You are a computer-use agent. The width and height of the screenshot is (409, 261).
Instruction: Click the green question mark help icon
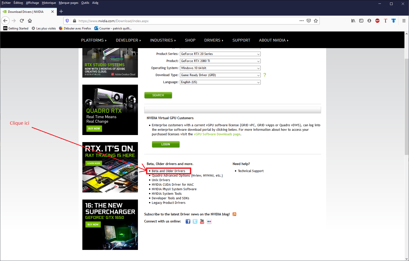click(x=265, y=75)
